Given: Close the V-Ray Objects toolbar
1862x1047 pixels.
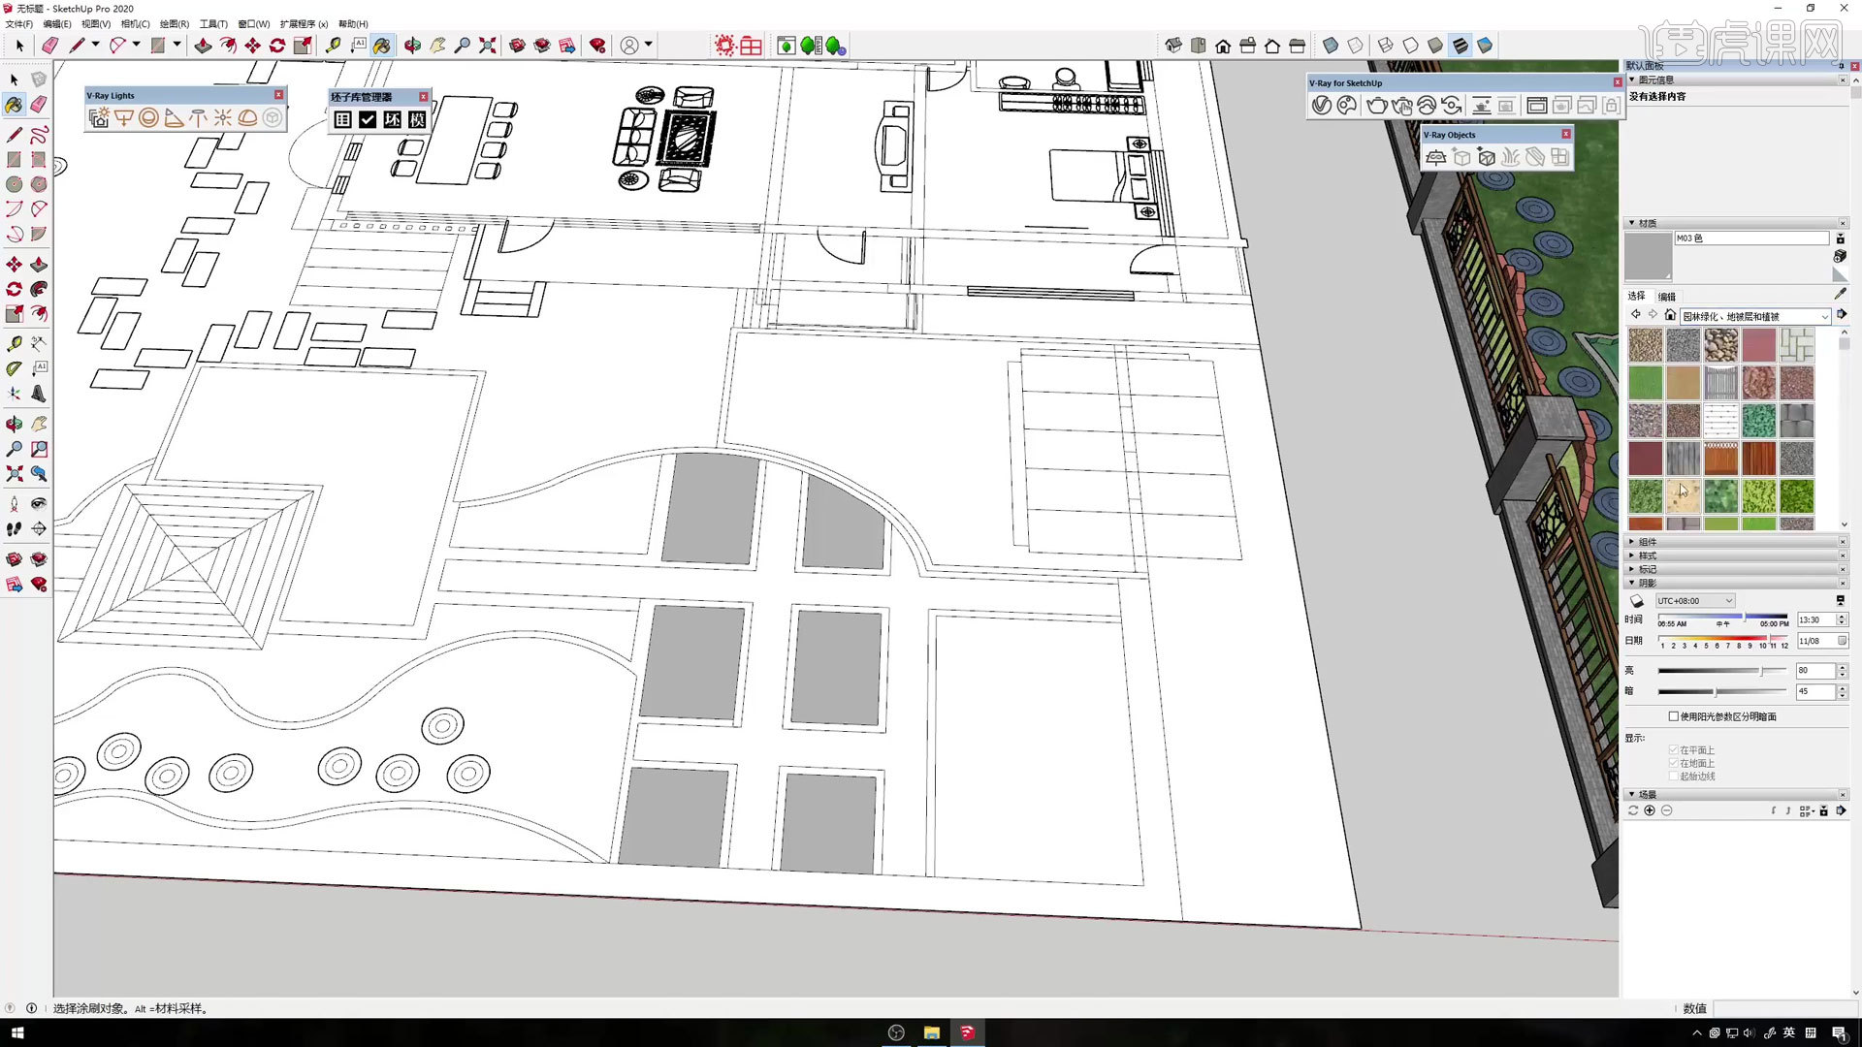Looking at the screenshot, I should 1566,135.
